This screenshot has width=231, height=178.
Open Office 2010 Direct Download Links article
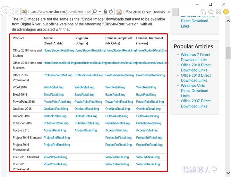click(196, 68)
